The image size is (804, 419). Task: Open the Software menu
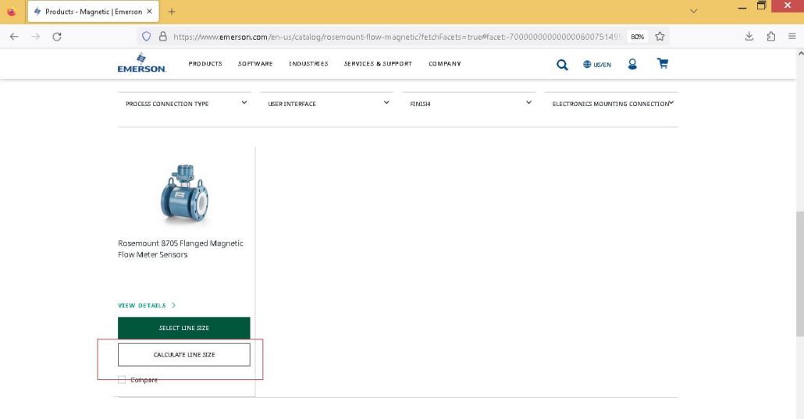coord(255,64)
